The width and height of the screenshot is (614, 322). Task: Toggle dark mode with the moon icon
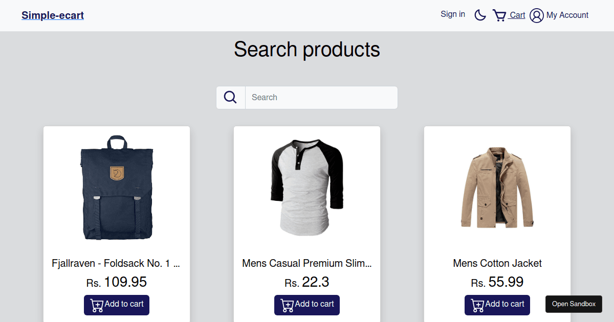pos(480,15)
